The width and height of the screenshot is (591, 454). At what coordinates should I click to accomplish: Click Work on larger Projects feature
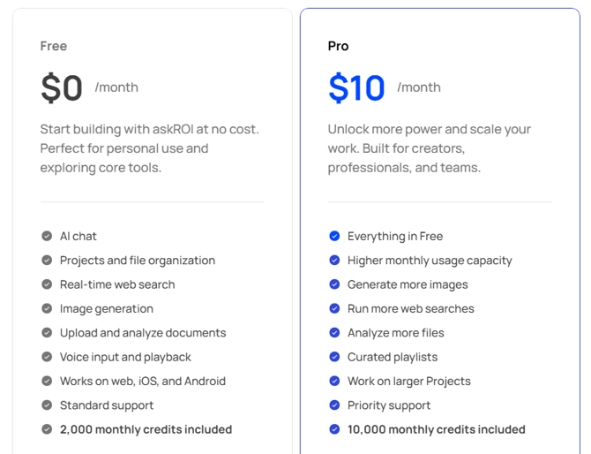coord(409,382)
